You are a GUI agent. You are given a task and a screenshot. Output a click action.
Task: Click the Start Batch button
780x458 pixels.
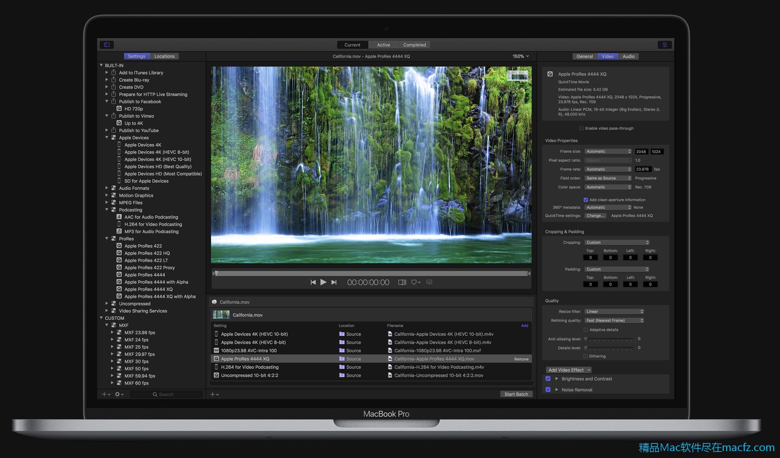(516, 394)
